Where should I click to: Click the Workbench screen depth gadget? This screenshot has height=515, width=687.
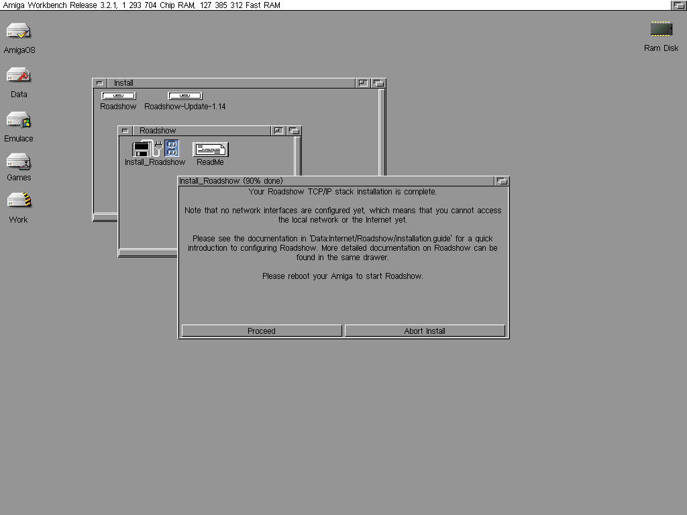[678, 5]
